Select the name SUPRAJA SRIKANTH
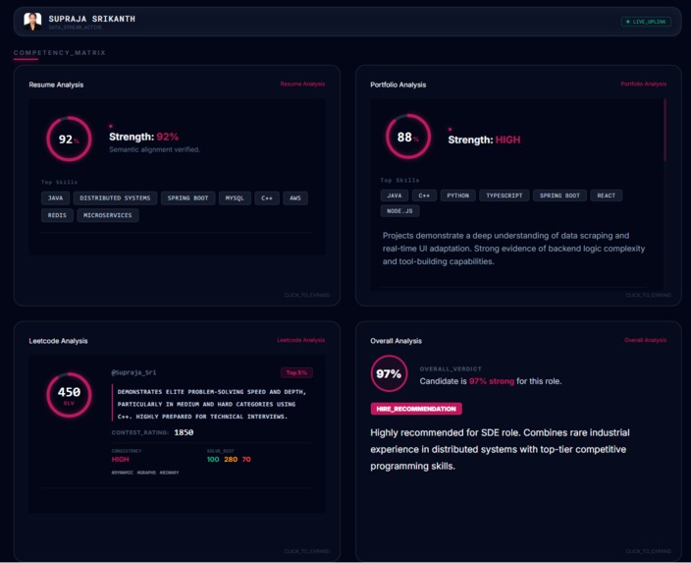Image resolution: width=691 pixels, height=563 pixels. [x=91, y=19]
